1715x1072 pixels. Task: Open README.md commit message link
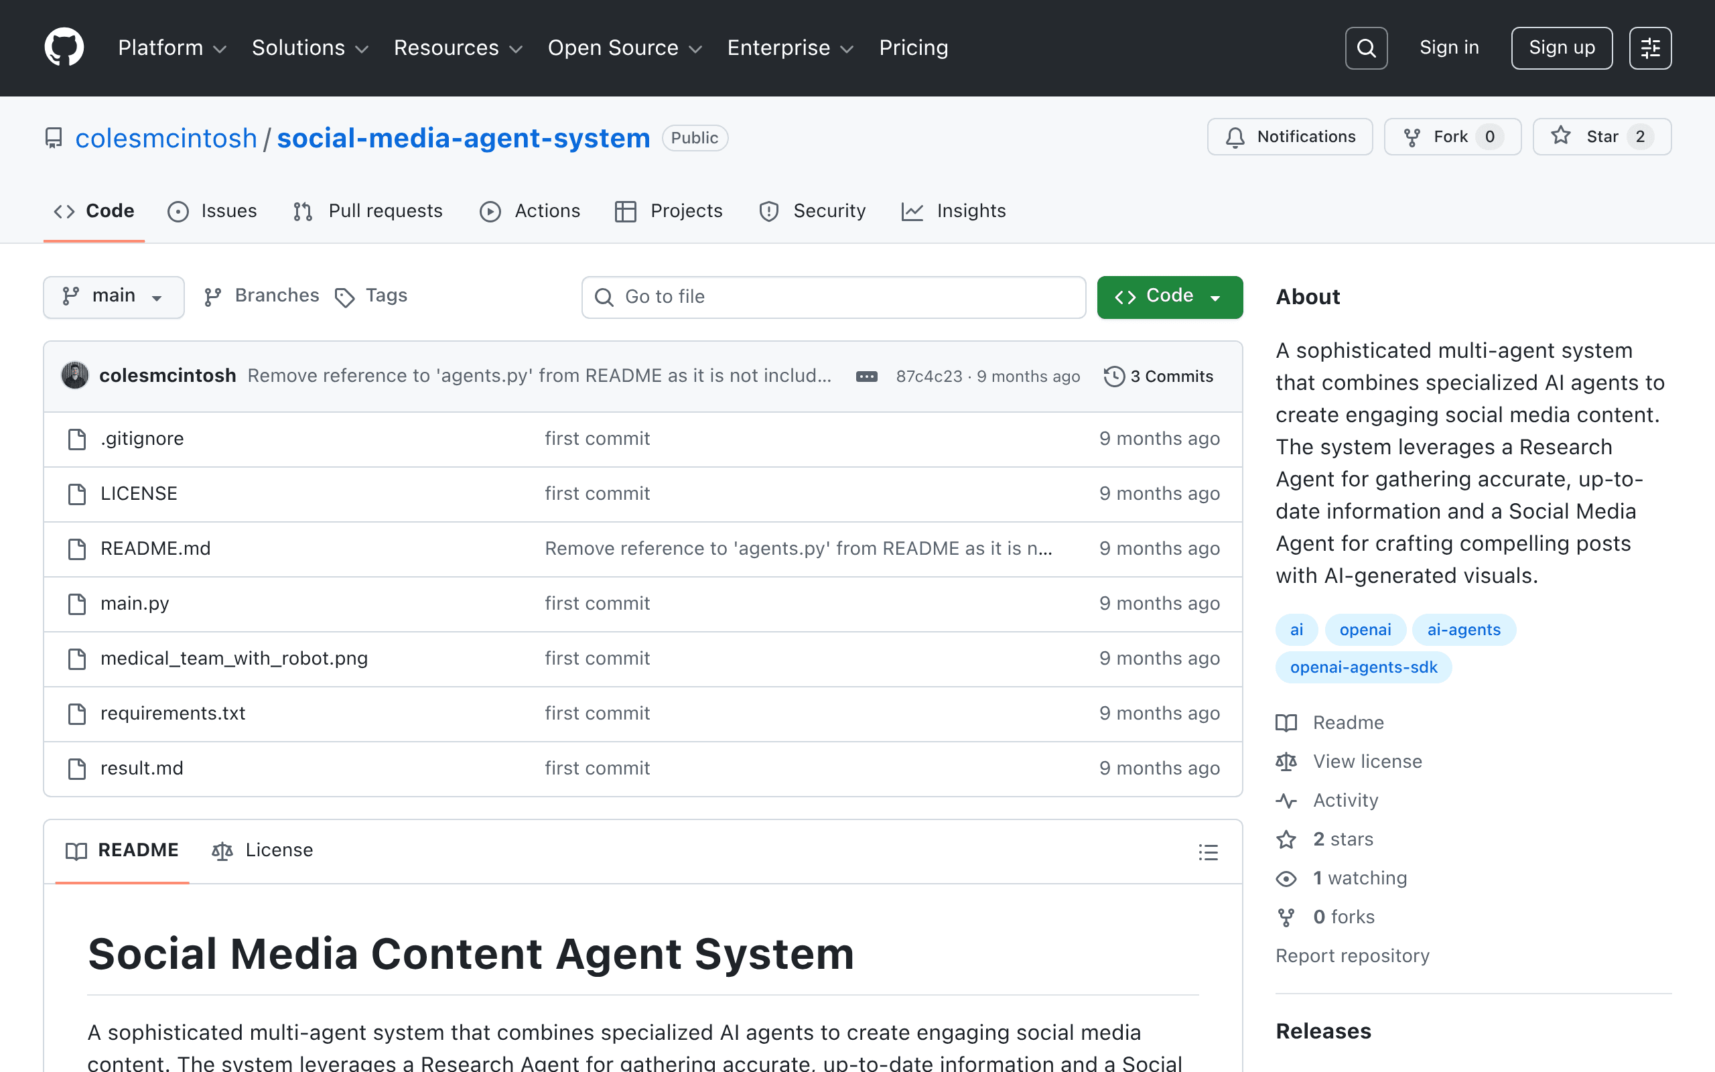click(798, 549)
